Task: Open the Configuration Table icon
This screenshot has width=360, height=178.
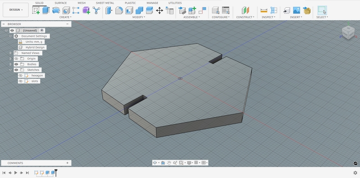Action: pyautogui.click(x=226, y=10)
